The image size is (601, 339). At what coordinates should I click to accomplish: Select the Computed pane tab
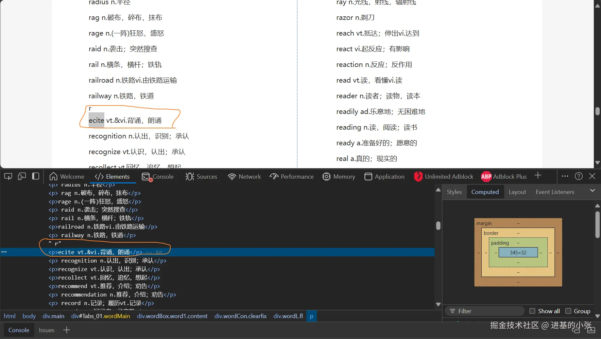coord(485,192)
